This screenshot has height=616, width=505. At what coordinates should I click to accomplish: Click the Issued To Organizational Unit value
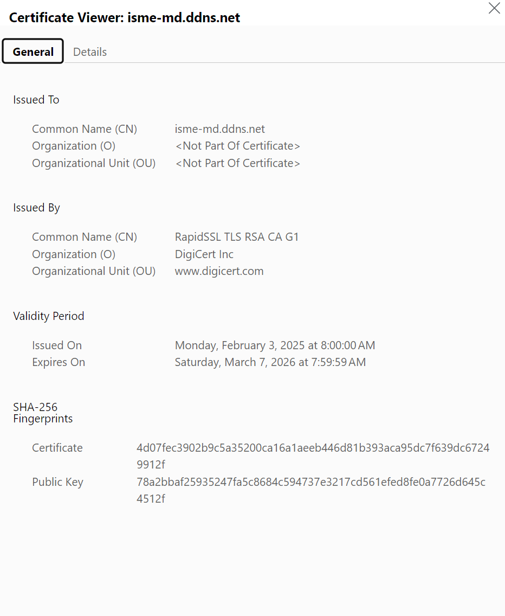click(237, 163)
